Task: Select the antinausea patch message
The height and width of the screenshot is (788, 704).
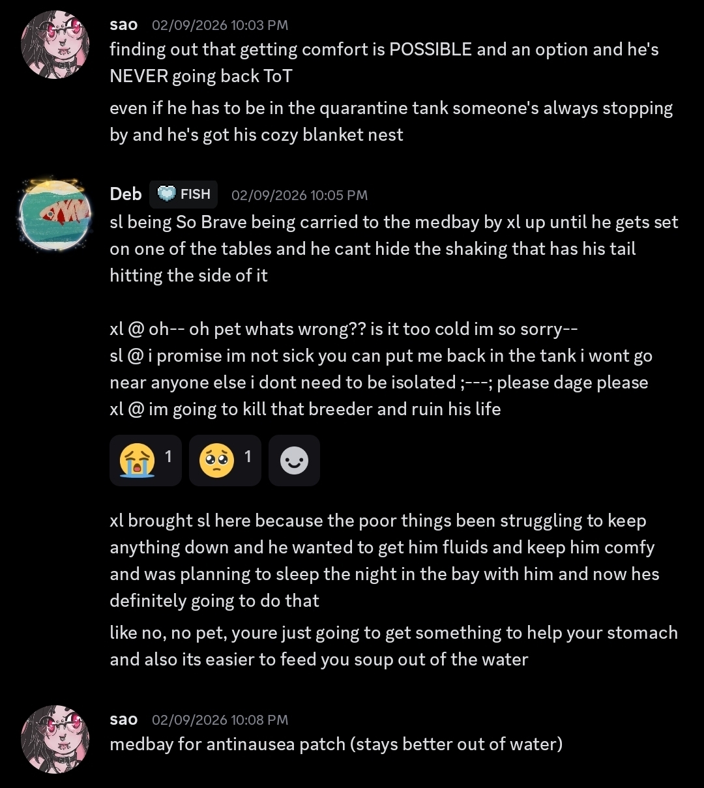Action: (x=336, y=744)
